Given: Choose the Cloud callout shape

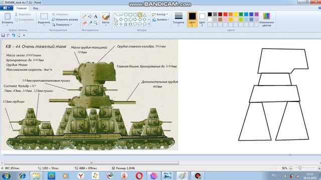Looking at the screenshot, I should point(145,24).
